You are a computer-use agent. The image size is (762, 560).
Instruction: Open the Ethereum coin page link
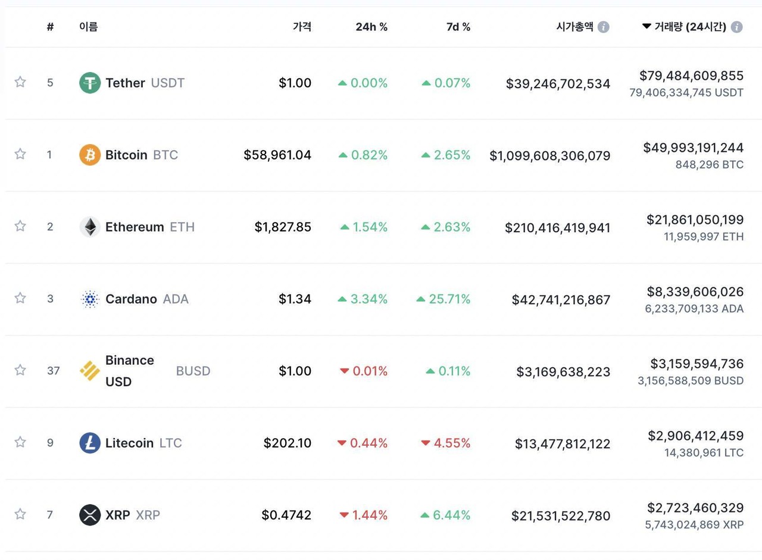click(x=135, y=227)
